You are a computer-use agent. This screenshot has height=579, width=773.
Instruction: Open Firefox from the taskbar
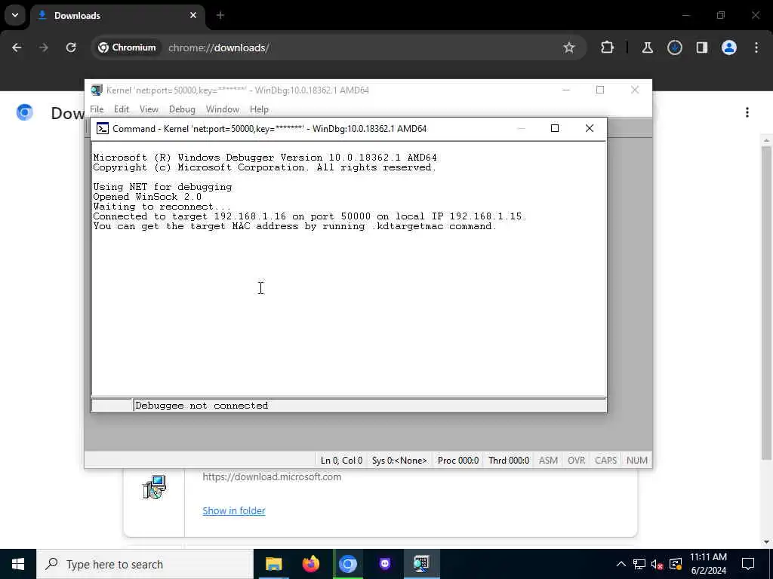coord(311,564)
